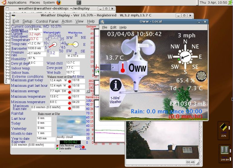This screenshot has height=168, width=233.
Task: Click the W 270 wind direction readout
Action: [x=75, y=56]
